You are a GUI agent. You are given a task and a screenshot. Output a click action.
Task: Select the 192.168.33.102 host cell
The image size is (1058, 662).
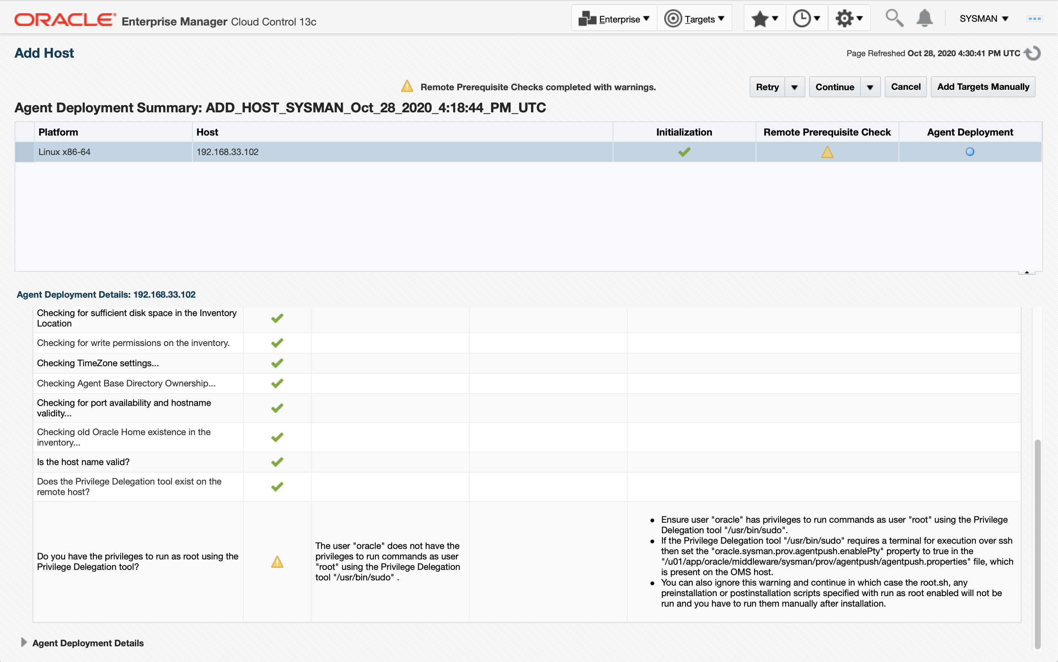coord(402,152)
